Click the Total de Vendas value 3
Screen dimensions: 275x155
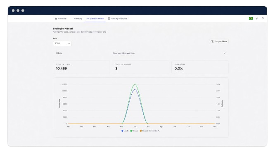click(116, 69)
